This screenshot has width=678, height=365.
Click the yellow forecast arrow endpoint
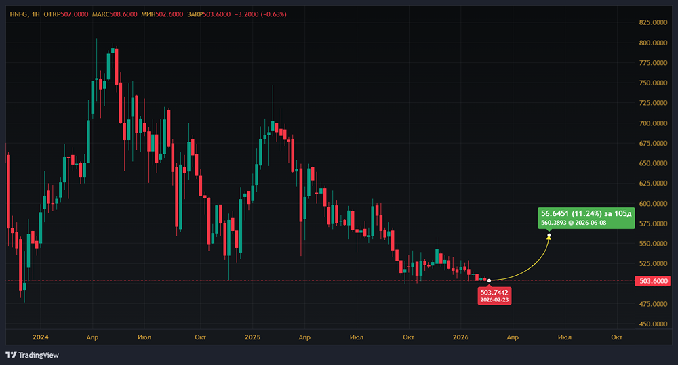point(549,236)
